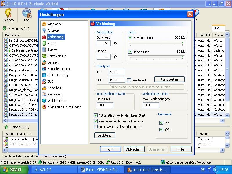The image size is (232, 174).
Task: Click the Upload capacity input field
Action: point(104,57)
